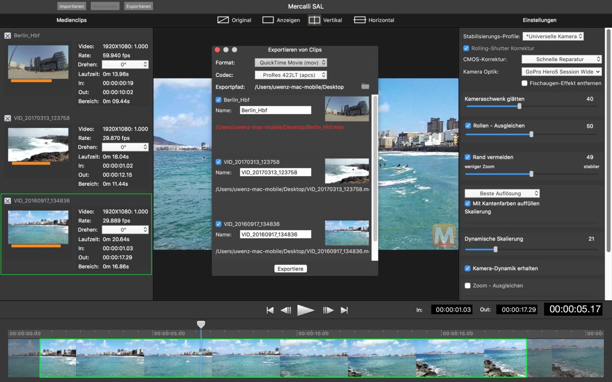Open Kamera Optik dropdown
Screen dimensions: 612x382
[x=561, y=72]
